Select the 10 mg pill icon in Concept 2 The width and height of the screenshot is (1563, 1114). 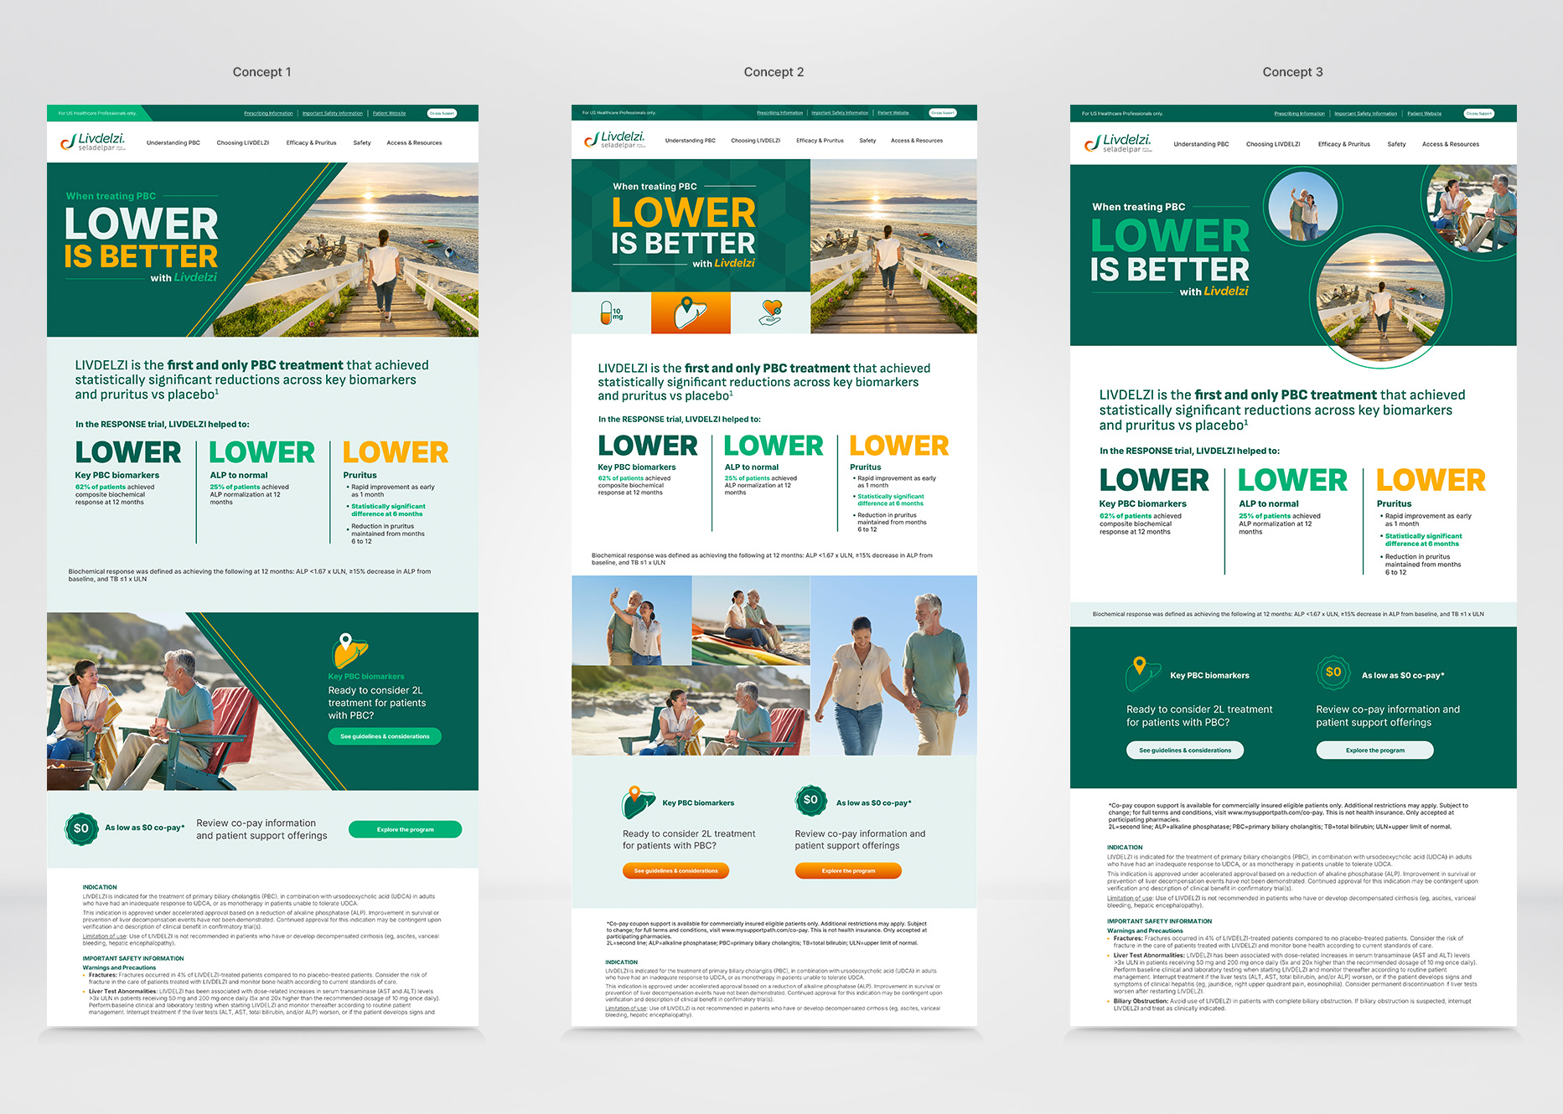tap(611, 312)
